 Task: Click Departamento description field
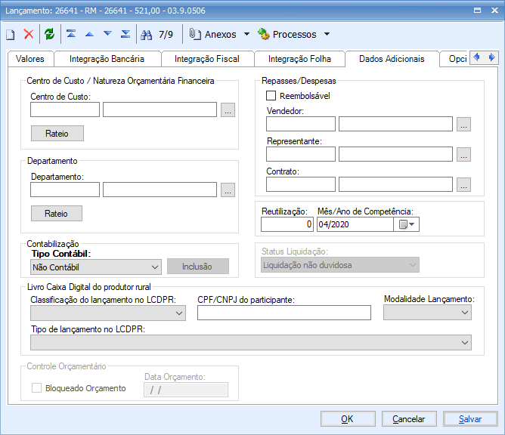pos(160,190)
